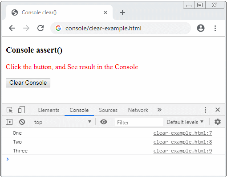Switch to the Elements tab

click(x=49, y=110)
